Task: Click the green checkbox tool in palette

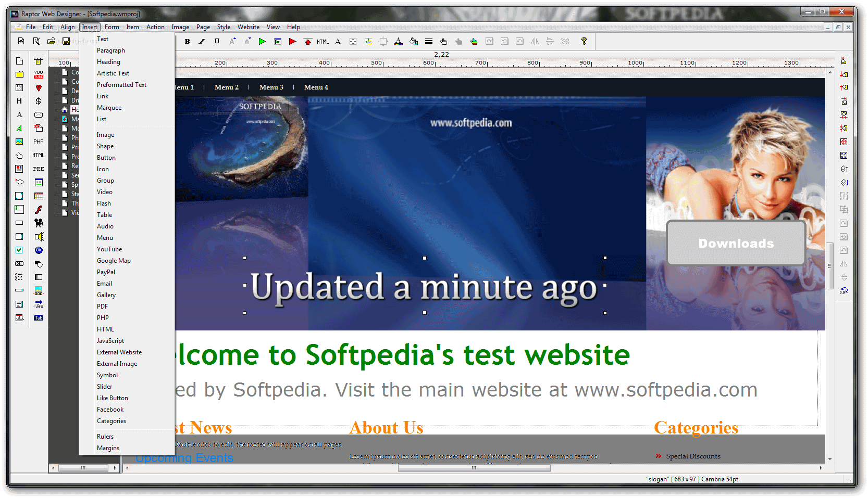Action: (x=19, y=250)
